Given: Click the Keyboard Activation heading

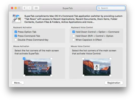Looking at the screenshot, I should click(x=22, y=27).
